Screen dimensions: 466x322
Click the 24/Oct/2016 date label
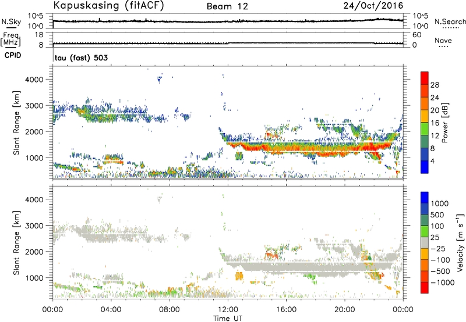click(x=373, y=6)
